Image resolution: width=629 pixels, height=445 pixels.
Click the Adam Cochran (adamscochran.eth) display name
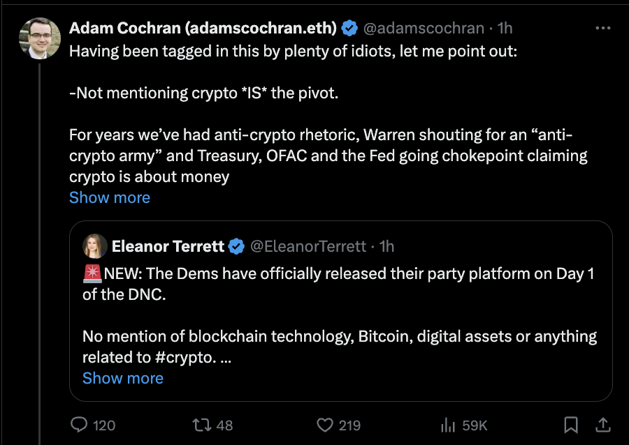tap(203, 28)
